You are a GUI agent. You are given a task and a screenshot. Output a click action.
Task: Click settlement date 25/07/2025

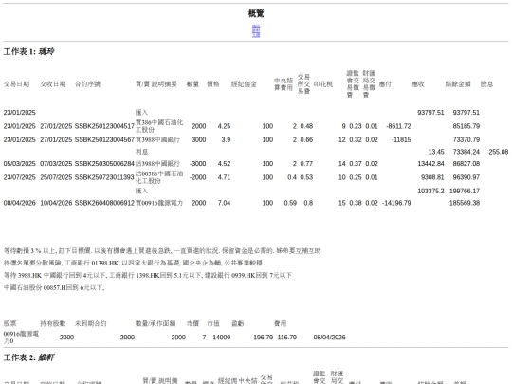[56, 177]
